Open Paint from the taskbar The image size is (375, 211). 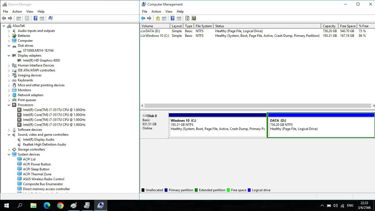[x=74, y=206]
